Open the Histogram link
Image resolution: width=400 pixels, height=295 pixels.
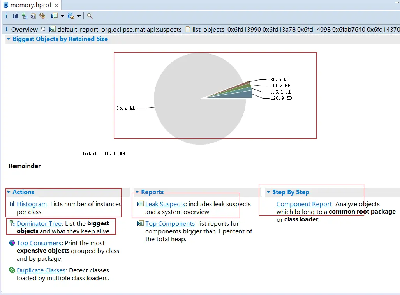coord(32,204)
